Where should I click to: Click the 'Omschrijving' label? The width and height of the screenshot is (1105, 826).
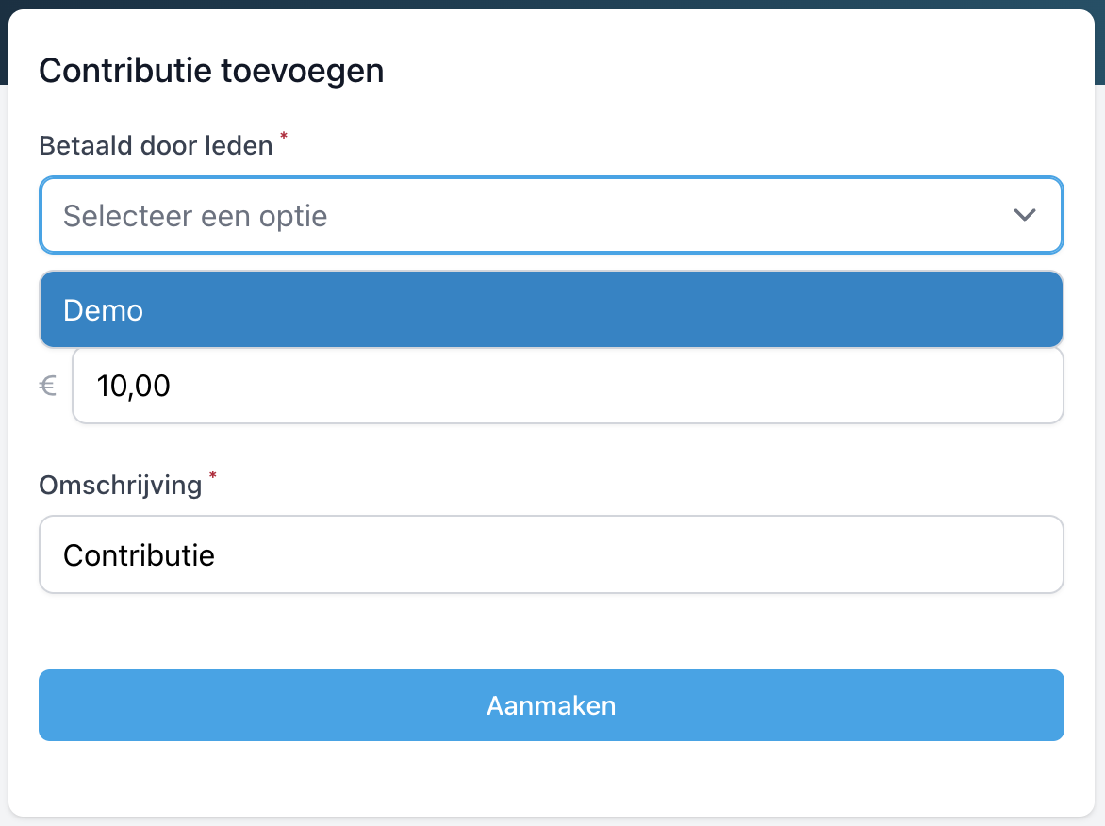pyautogui.click(x=121, y=485)
